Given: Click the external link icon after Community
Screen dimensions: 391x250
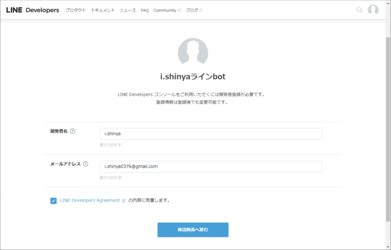Looking at the screenshot, I should tap(179, 10).
